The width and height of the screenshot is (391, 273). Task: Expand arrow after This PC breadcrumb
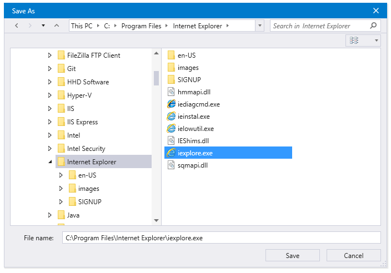98,26
